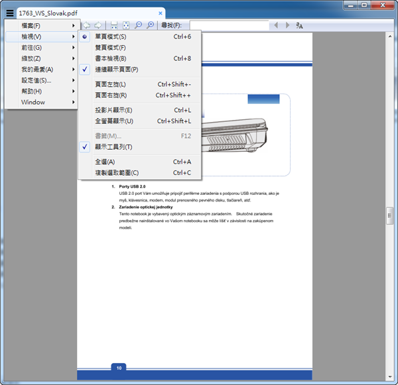Toggle 顯示工具列(T) show toolbar
The image size is (398, 385).
(x=139, y=147)
